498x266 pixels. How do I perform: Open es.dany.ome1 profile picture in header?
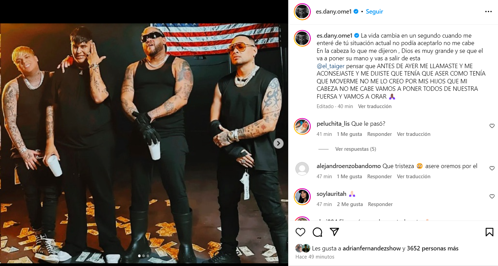(x=302, y=12)
